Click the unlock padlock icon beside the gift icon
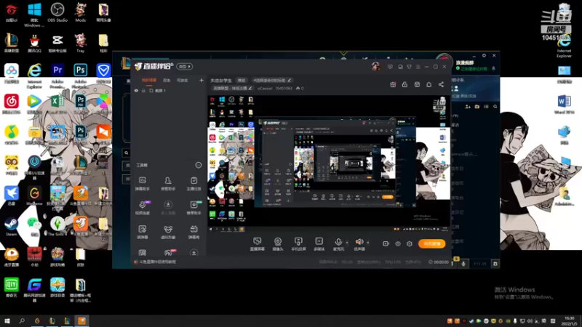The image size is (582, 327). [x=404, y=84]
